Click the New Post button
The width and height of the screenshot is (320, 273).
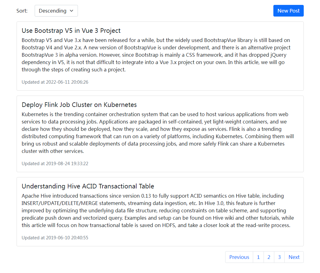(x=288, y=11)
